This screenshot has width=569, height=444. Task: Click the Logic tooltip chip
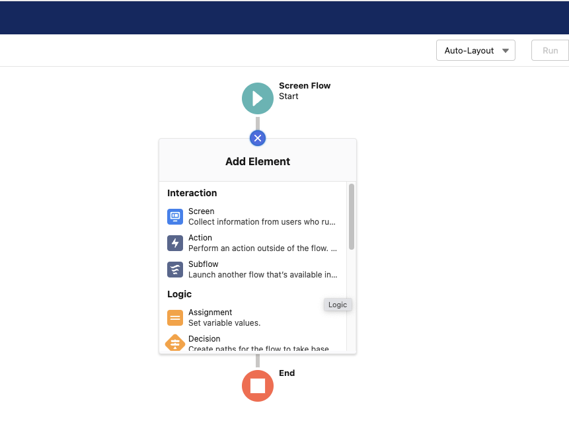tap(337, 305)
